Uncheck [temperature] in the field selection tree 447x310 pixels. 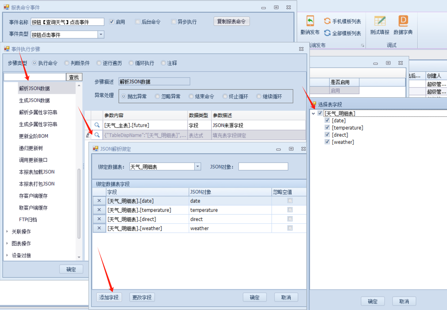click(x=327, y=127)
